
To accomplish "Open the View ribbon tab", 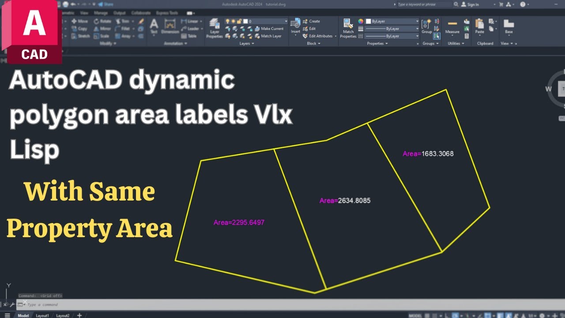I will [84, 13].
